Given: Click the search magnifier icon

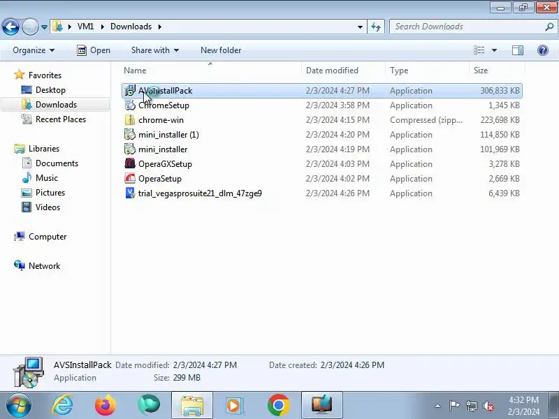Looking at the screenshot, I should (x=549, y=27).
